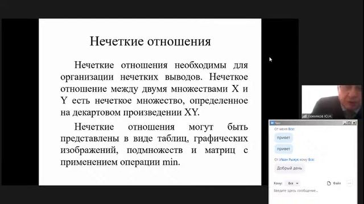The image size is (364, 204).
Task: Click the blue Все link after Иван Рыжук кому
Action: coord(311,160)
